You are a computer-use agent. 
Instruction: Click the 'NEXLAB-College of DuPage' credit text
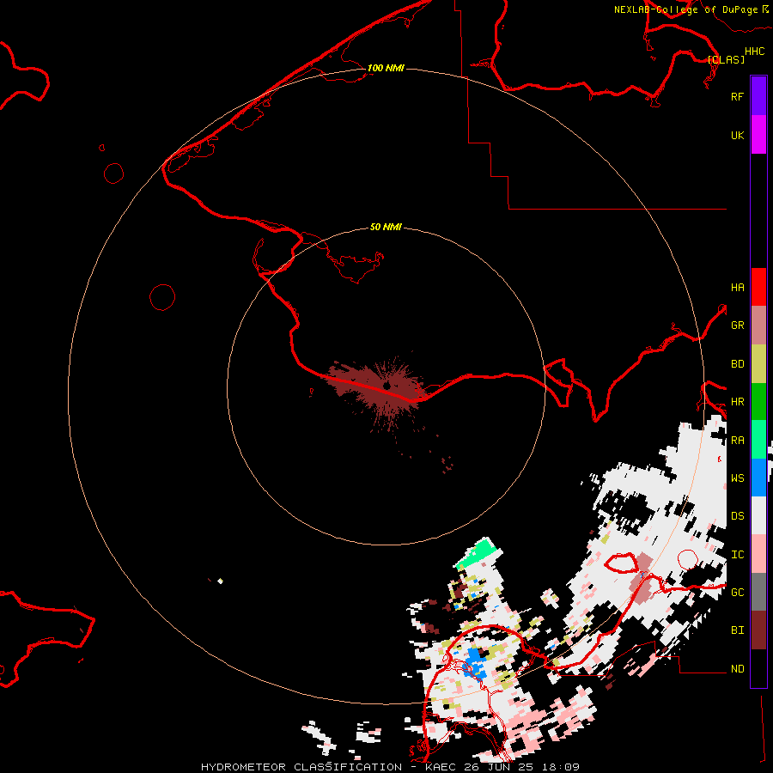tap(685, 9)
